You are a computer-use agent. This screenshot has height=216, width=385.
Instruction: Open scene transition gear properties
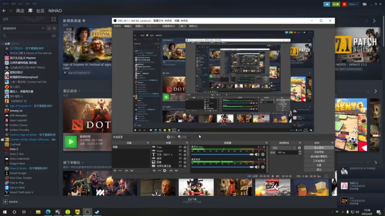(299, 148)
